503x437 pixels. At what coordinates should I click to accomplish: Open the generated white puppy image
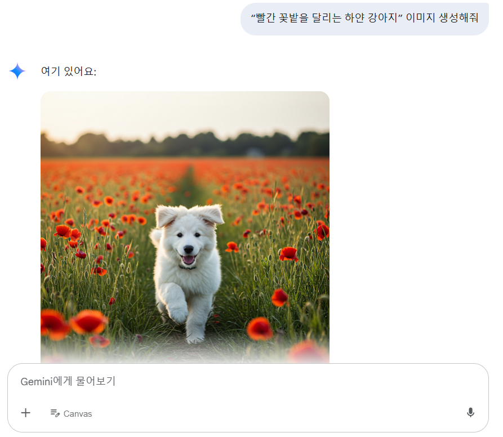[185, 227]
